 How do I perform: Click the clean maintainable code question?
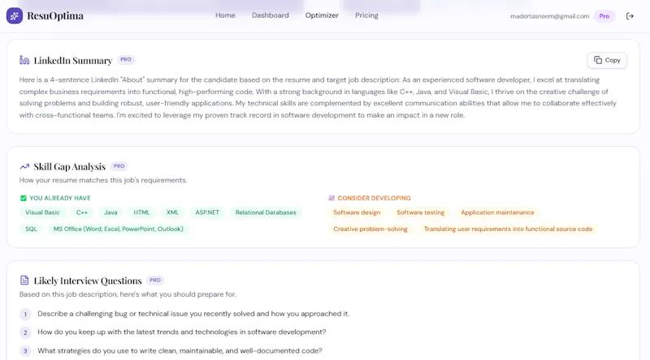tap(180, 351)
